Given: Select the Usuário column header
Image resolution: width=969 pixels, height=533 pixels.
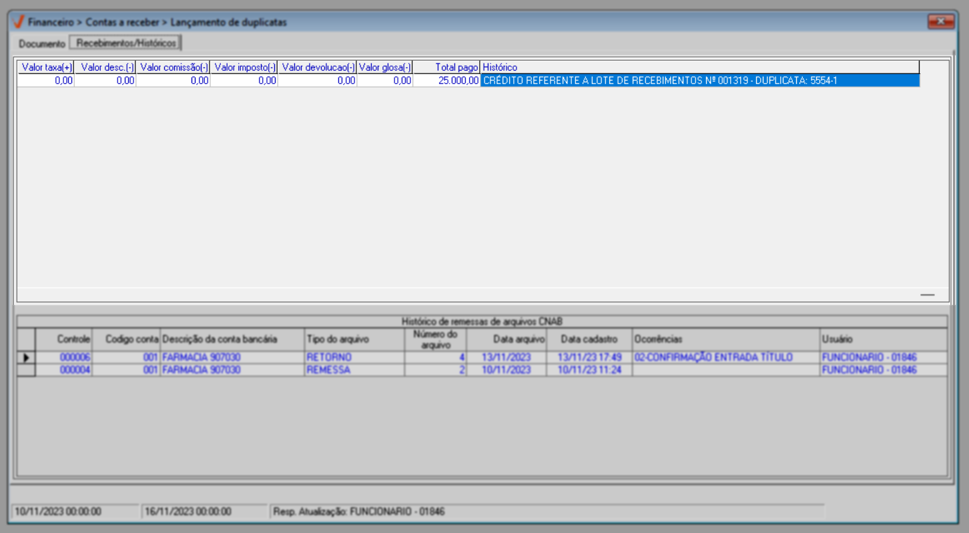Looking at the screenshot, I should tap(884, 340).
